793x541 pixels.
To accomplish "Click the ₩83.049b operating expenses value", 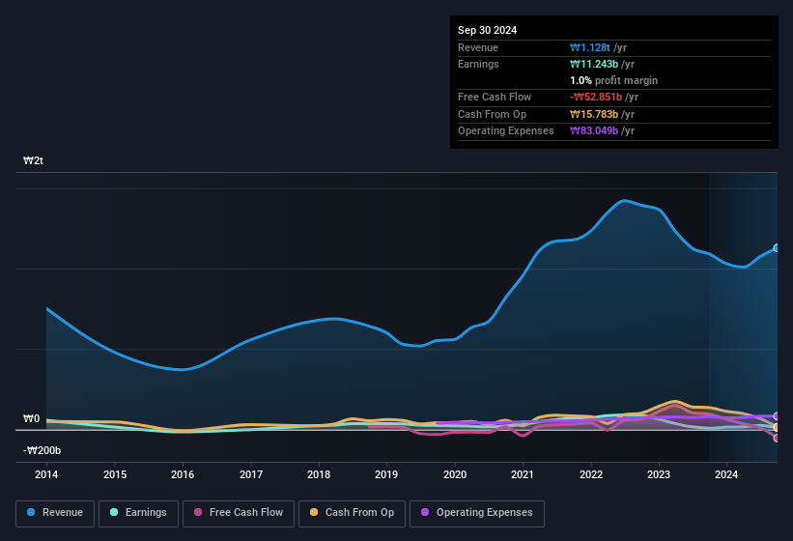I will click(594, 131).
